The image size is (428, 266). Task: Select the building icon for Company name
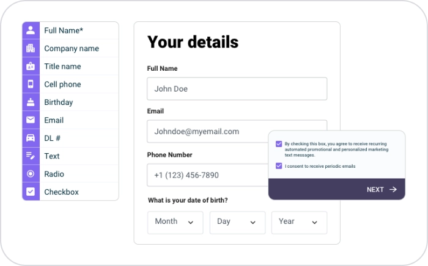pyautogui.click(x=31, y=48)
